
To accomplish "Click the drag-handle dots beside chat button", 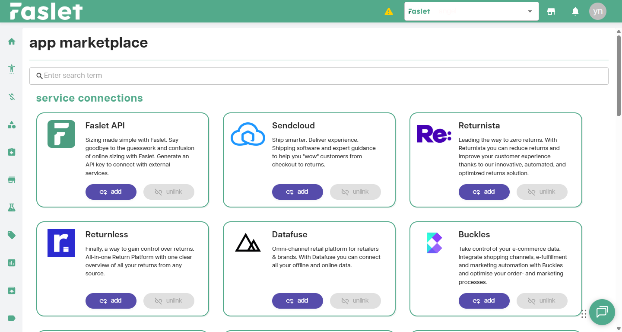I will pos(584,314).
